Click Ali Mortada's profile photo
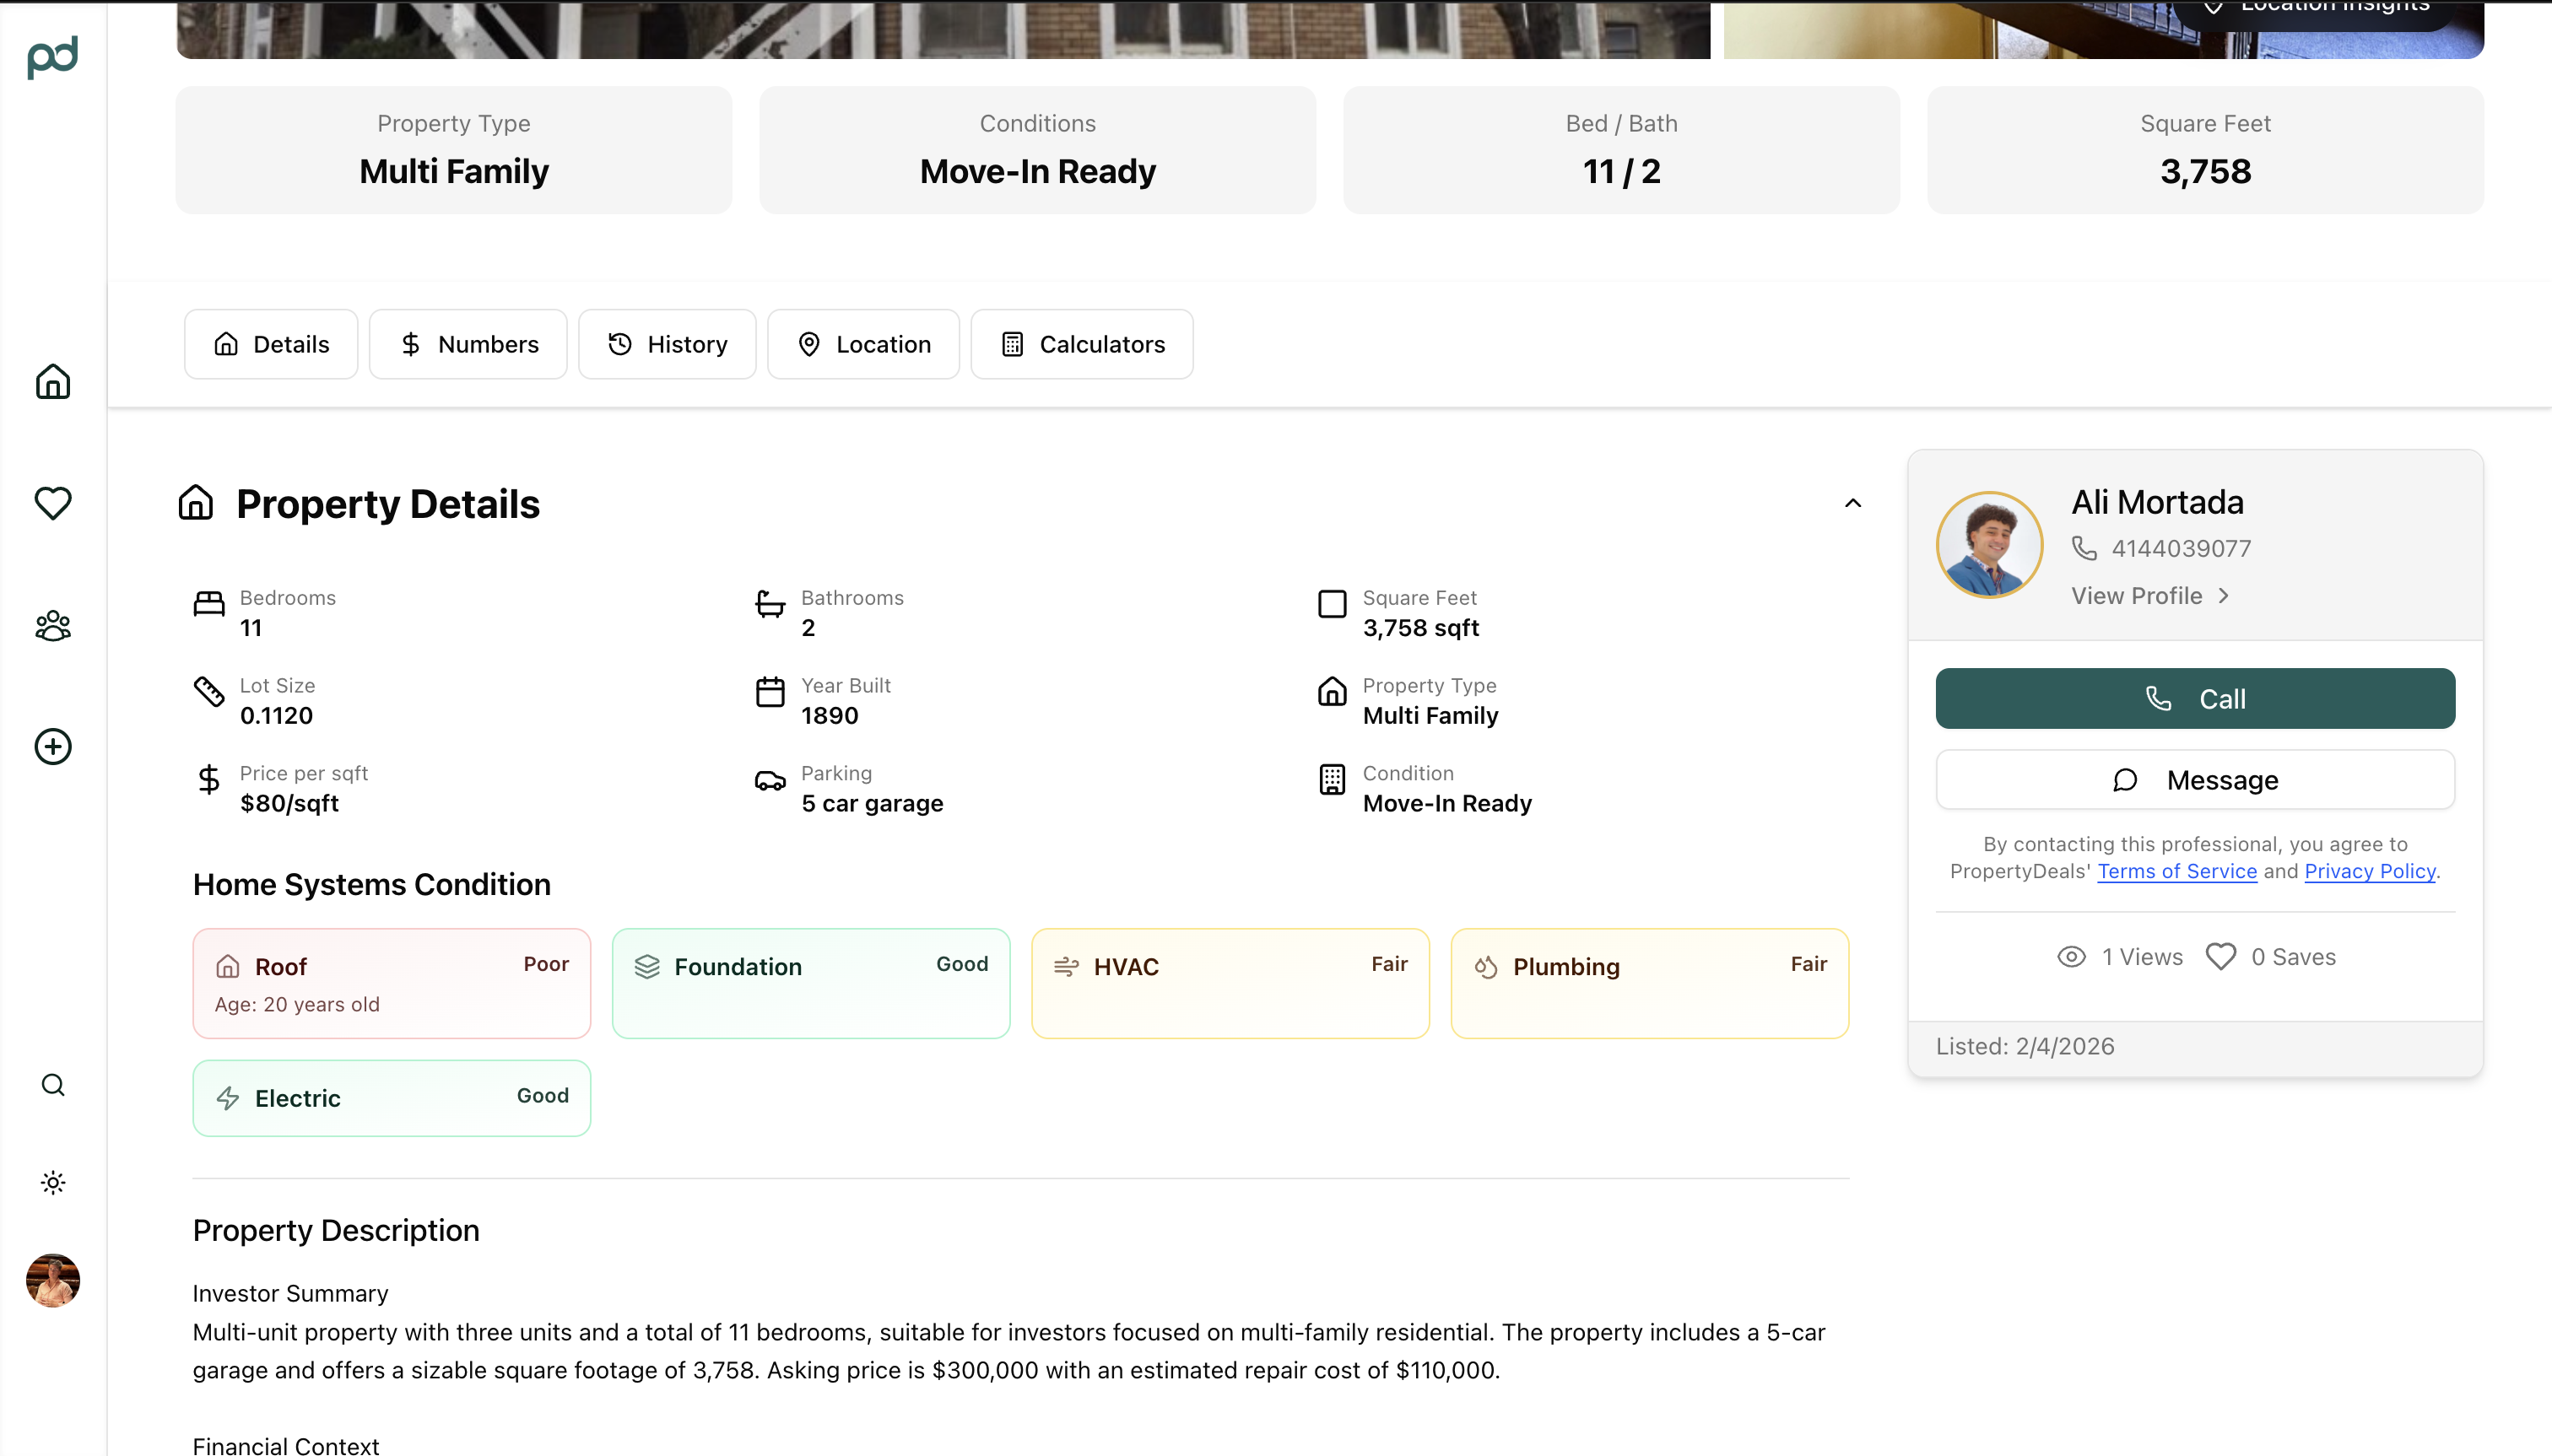The width and height of the screenshot is (2552, 1456). pyautogui.click(x=1989, y=545)
